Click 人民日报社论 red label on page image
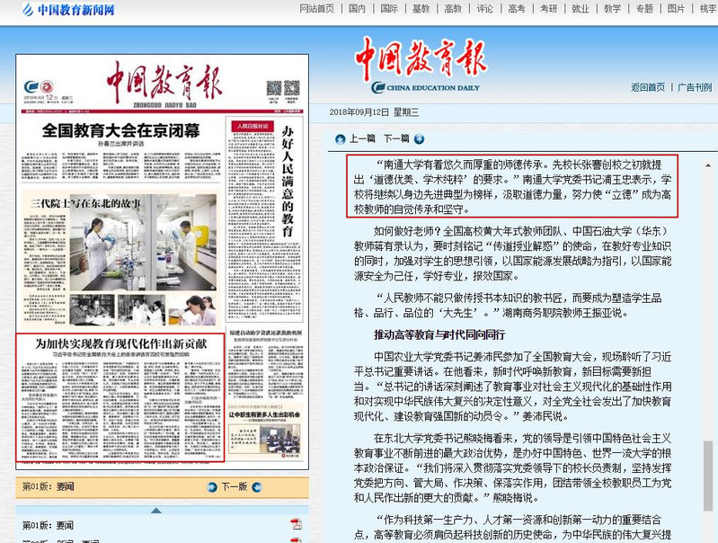The width and height of the screenshot is (718, 543). tap(253, 126)
